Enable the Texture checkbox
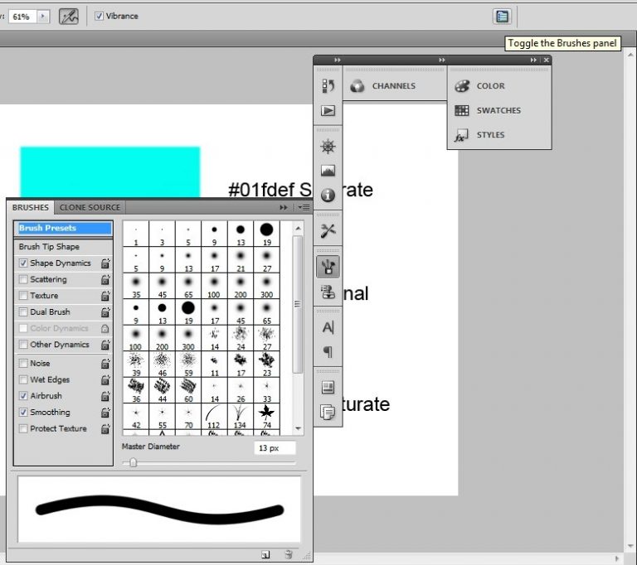The height and width of the screenshot is (565, 637). click(23, 296)
